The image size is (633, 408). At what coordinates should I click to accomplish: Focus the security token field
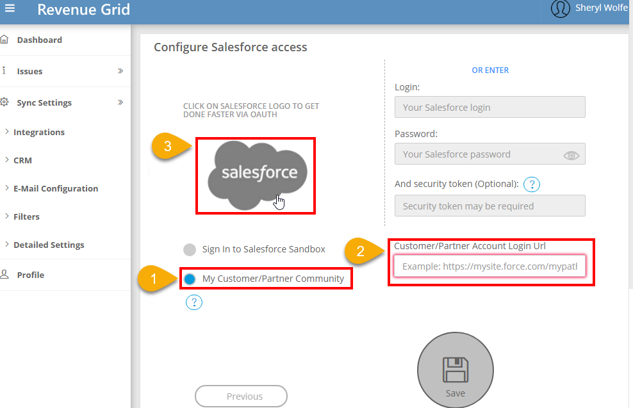coord(489,206)
